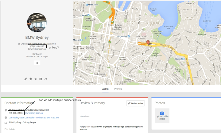
Task: Click Rushcutters Bay Park map marker
Action: pyautogui.click(x=157, y=36)
